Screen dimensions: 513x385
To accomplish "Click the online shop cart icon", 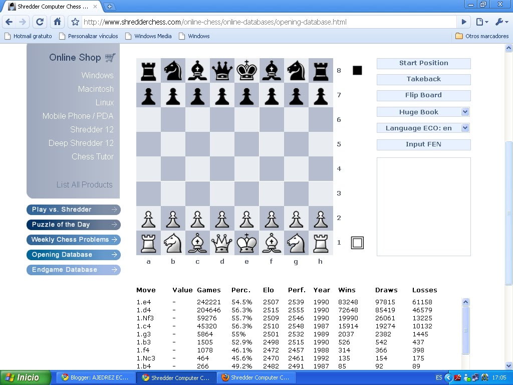I will point(110,58).
